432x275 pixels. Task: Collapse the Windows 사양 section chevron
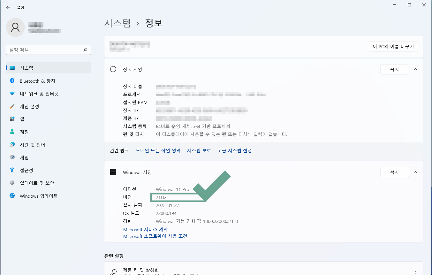pos(415,172)
